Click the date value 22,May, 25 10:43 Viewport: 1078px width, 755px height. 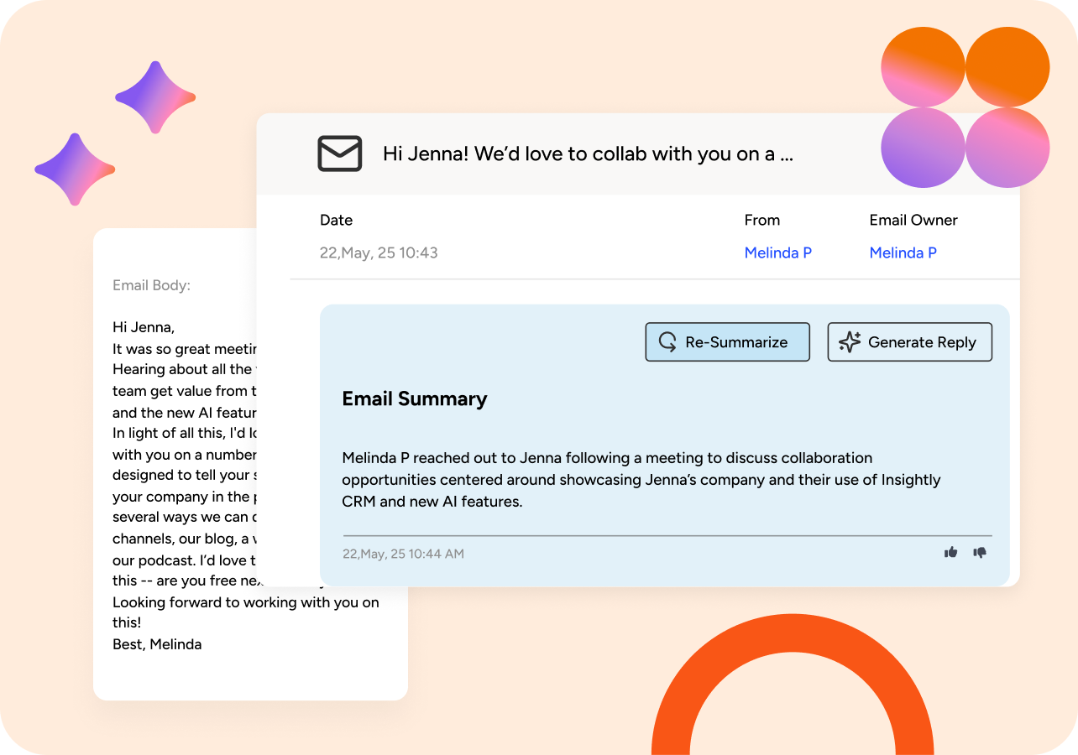(379, 253)
